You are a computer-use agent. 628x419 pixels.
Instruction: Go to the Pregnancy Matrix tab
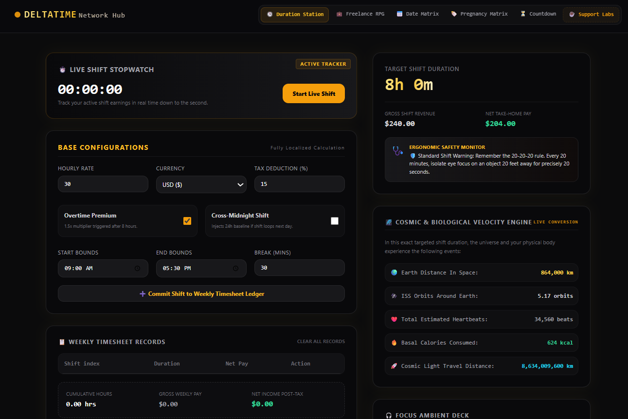coord(479,14)
